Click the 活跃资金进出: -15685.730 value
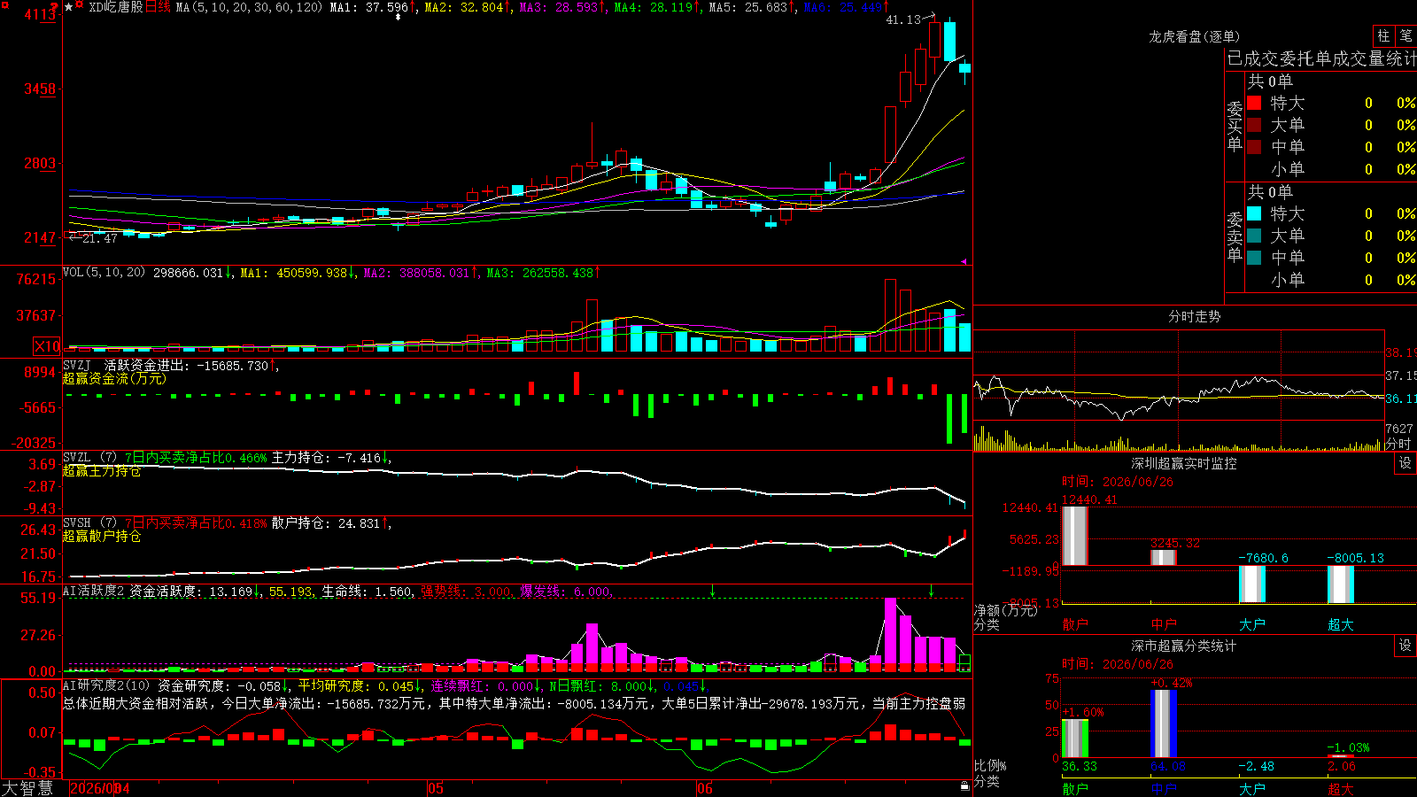This screenshot has width=1417, height=797. tap(186, 366)
